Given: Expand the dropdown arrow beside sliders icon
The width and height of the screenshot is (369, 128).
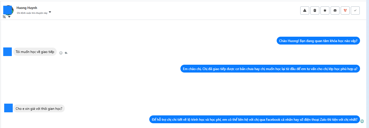Looking at the screenshot, I should point(9,17).
